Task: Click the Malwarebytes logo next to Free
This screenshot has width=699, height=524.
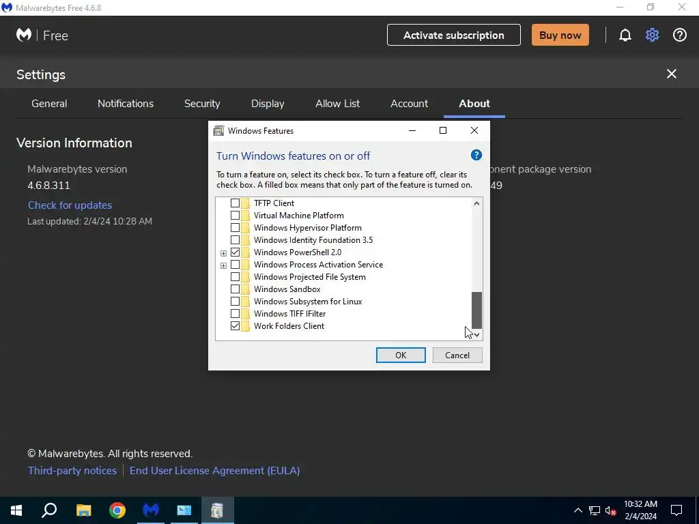Action: 24,35
